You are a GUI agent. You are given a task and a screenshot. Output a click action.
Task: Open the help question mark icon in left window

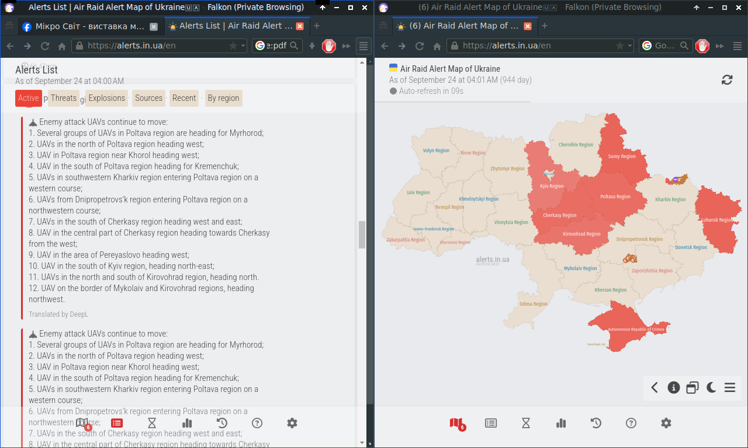pos(257,423)
